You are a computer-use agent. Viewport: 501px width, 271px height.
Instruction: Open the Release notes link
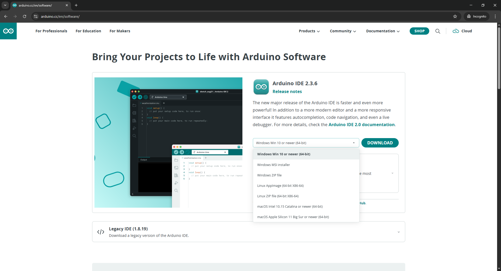[x=287, y=91]
